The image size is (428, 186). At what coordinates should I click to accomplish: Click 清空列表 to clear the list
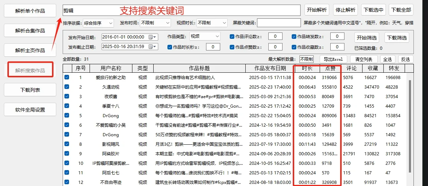pyautogui.click(x=363, y=59)
